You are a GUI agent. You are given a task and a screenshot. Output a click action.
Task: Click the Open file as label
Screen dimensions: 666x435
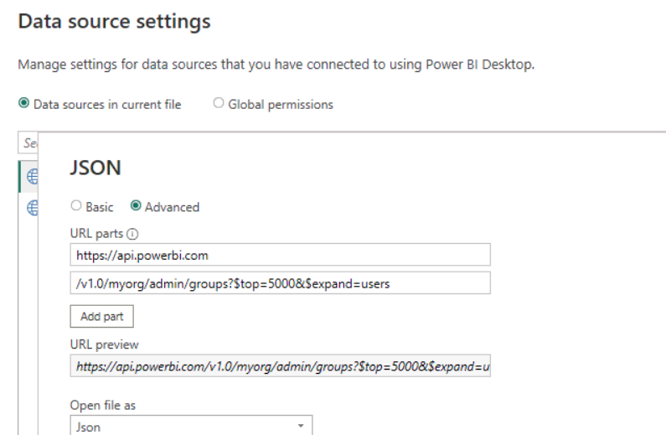coord(103,406)
